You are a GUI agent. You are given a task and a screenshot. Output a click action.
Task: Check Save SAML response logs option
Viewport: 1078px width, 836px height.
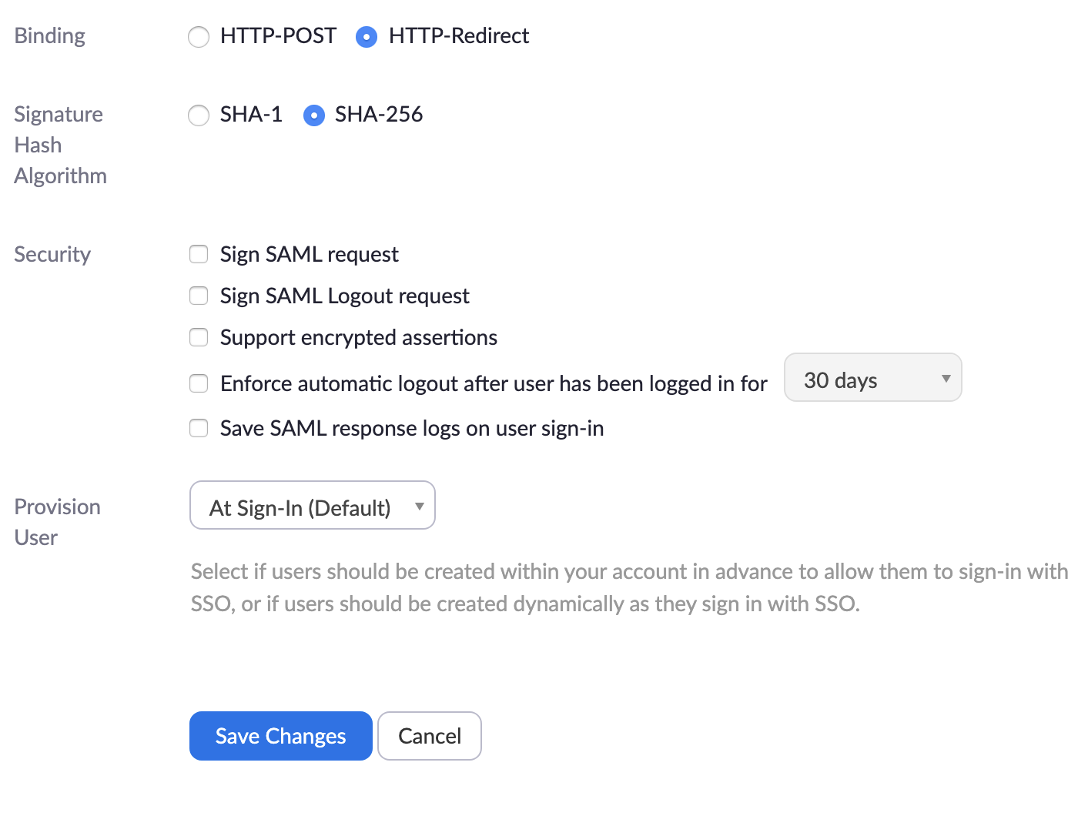[x=199, y=428]
